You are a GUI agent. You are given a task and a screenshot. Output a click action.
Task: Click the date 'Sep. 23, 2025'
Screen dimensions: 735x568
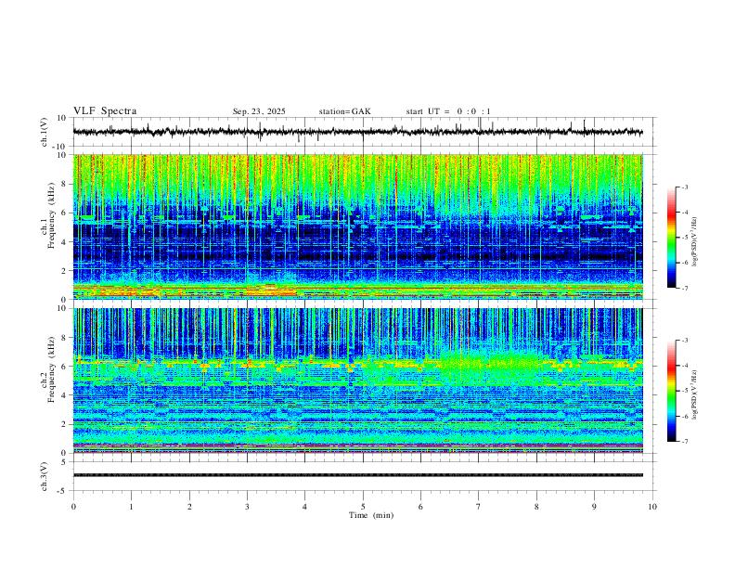259,111
